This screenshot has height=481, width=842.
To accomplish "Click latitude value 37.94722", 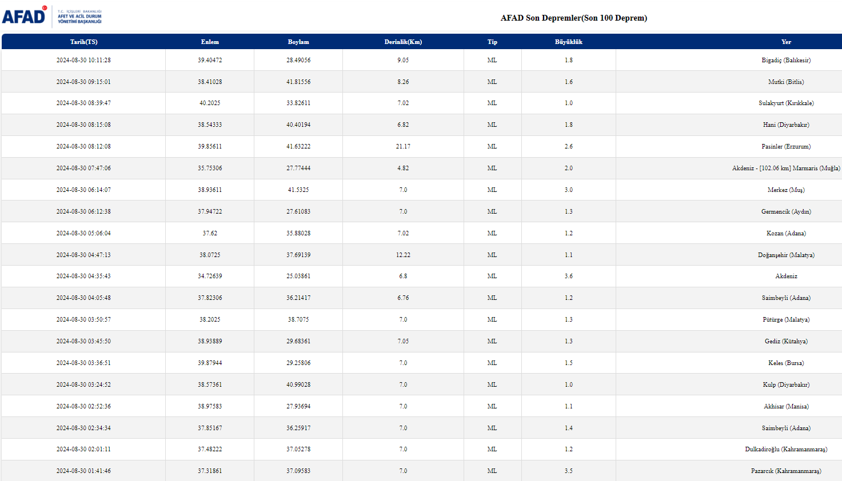I will (210, 211).
